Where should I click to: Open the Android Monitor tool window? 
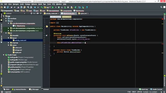pyautogui.click(x=19, y=89)
